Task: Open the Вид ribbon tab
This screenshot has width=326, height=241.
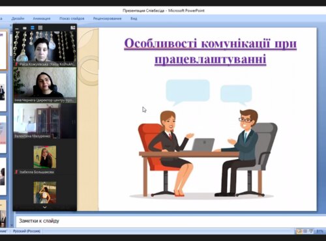Action: coord(134,18)
